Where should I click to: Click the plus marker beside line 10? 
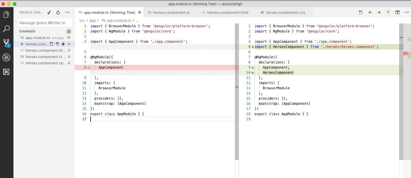coord(253,73)
